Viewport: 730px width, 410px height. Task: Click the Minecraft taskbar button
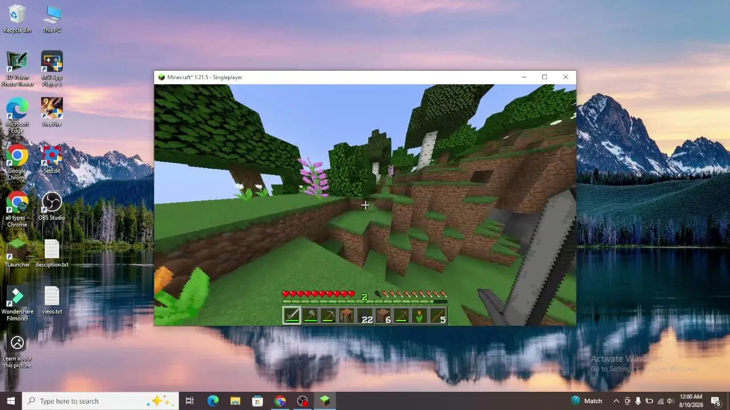coord(325,401)
